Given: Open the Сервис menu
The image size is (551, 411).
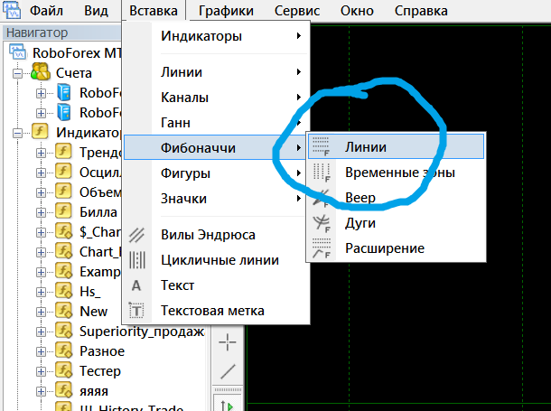Looking at the screenshot, I should (297, 11).
